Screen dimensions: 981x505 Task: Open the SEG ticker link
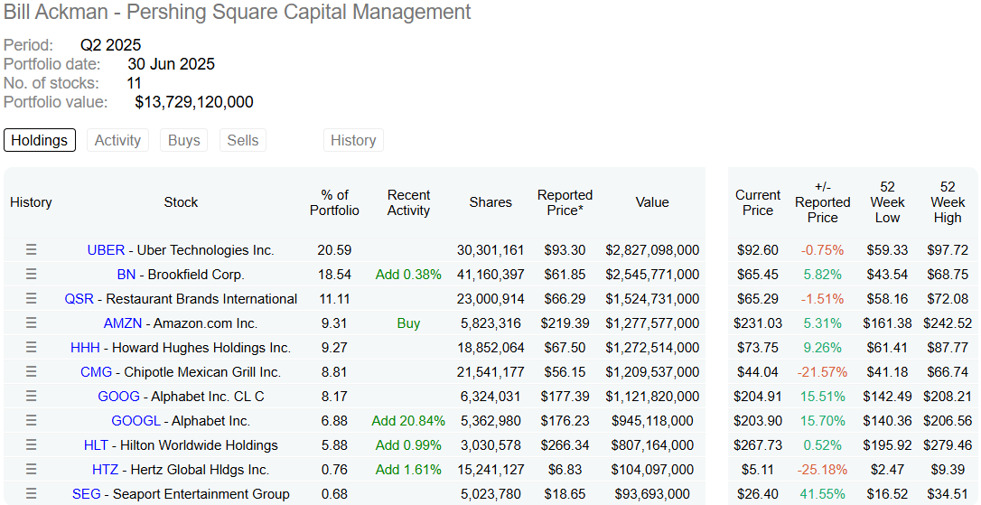click(x=87, y=494)
